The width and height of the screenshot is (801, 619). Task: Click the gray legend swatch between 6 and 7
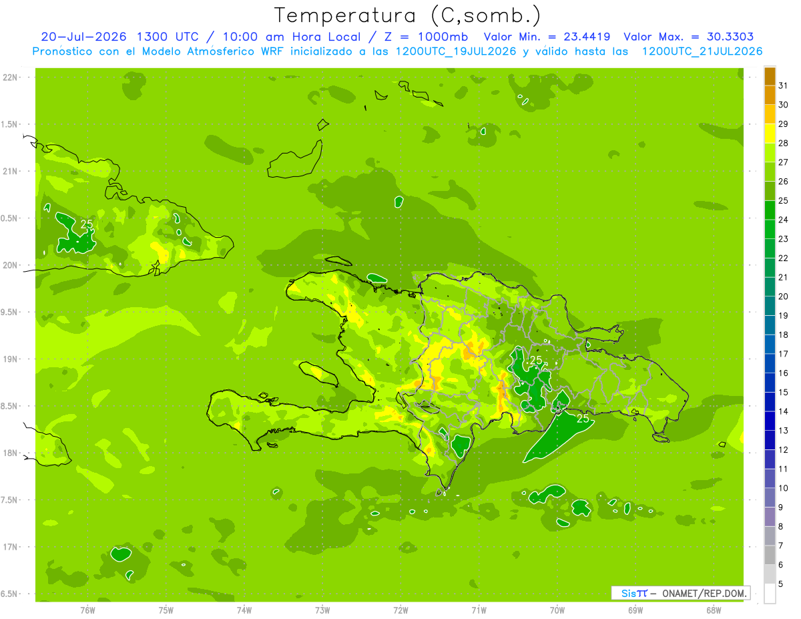pyautogui.click(x=770, y=555)
